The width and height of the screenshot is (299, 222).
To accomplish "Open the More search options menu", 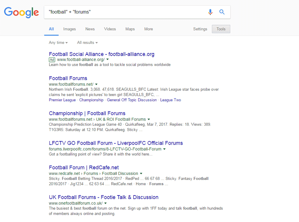I will coord(149,29).
